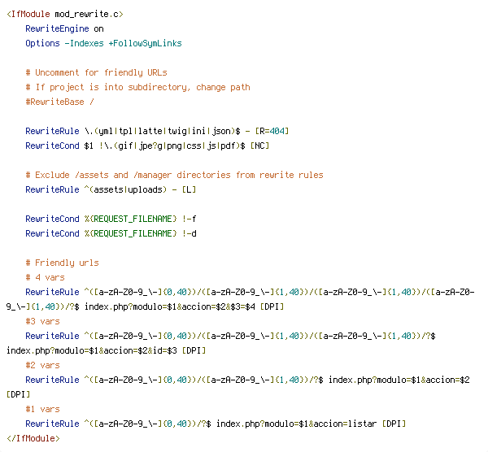
Task: Click the RewriteRule ^(assets|uploads) line
Action: point(111,189)
